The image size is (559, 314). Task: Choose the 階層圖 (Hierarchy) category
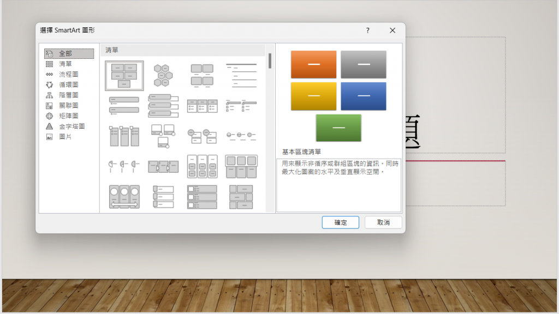point(69,95)
